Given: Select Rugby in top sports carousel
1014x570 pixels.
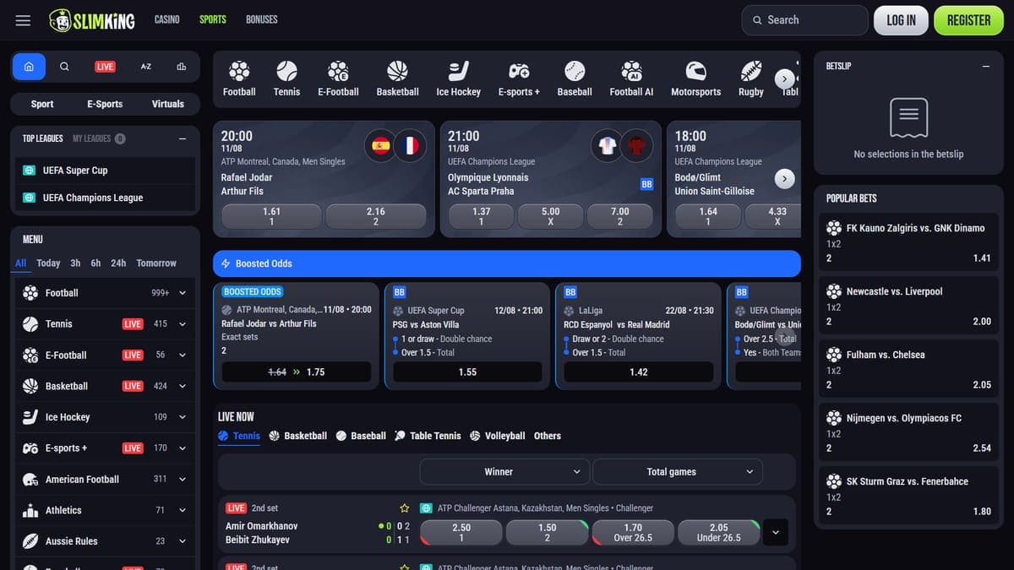Looking at the screenshot, I should [750, 79].
